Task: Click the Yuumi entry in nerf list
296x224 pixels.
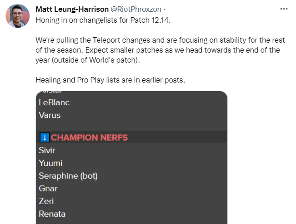Action: pyautogui.click(x=50, y=163)
